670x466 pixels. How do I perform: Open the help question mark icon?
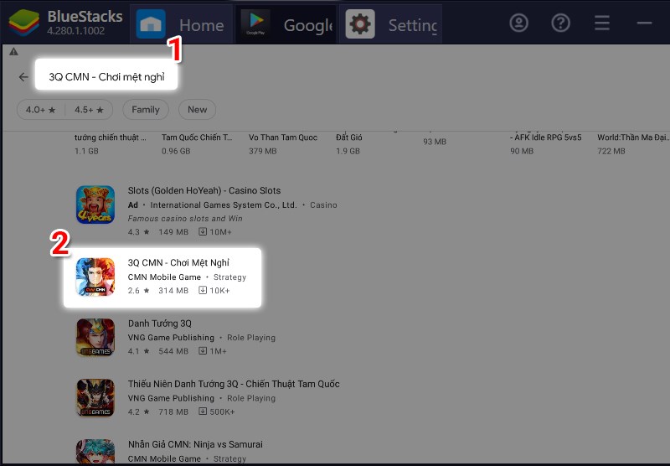[560, 23]
